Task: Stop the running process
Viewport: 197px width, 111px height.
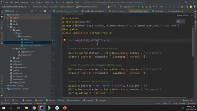Action: click(x=156, y=7)
